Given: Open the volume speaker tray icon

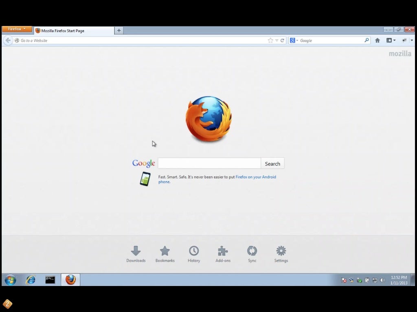Looking at the screenshot, I should [382, 280].
